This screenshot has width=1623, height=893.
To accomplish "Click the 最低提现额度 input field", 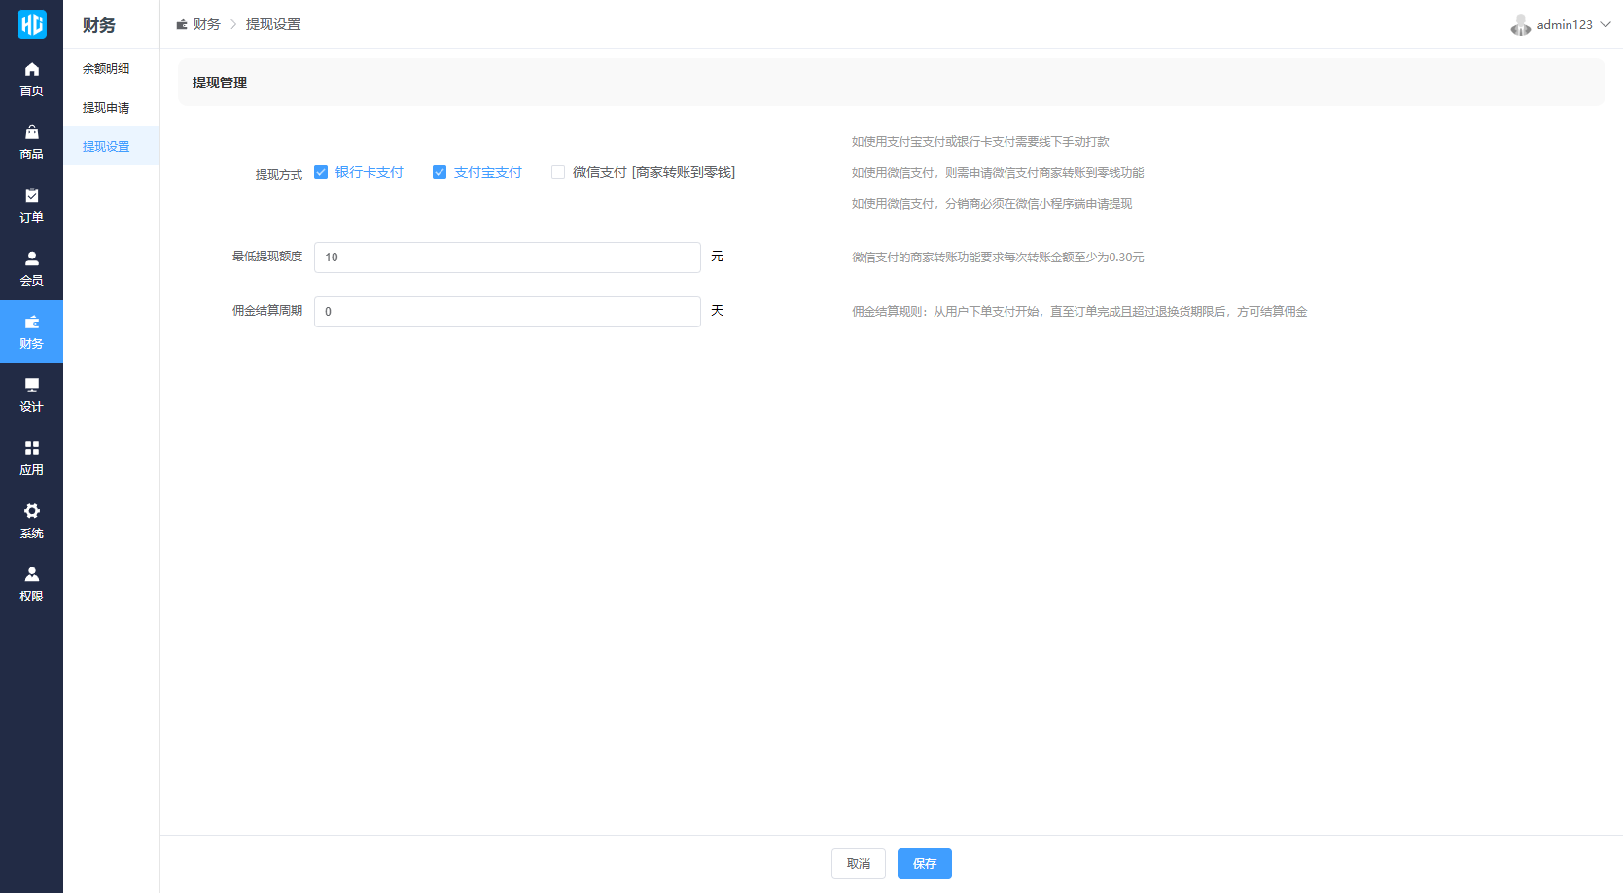I will pos(507,258).
